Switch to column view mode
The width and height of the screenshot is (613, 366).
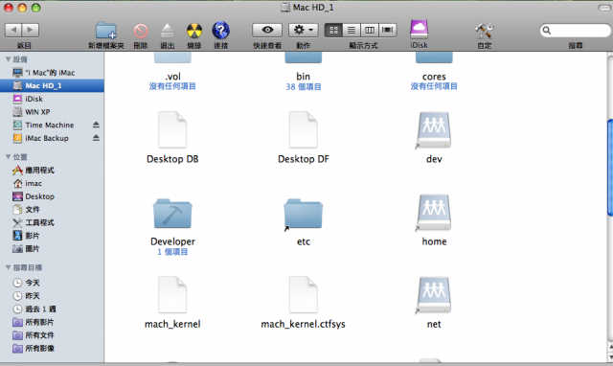point(370,30)
